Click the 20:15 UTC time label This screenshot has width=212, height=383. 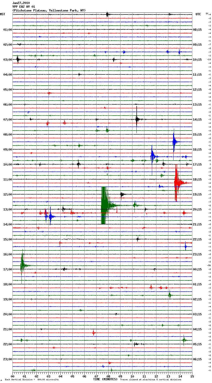(197, 209)
